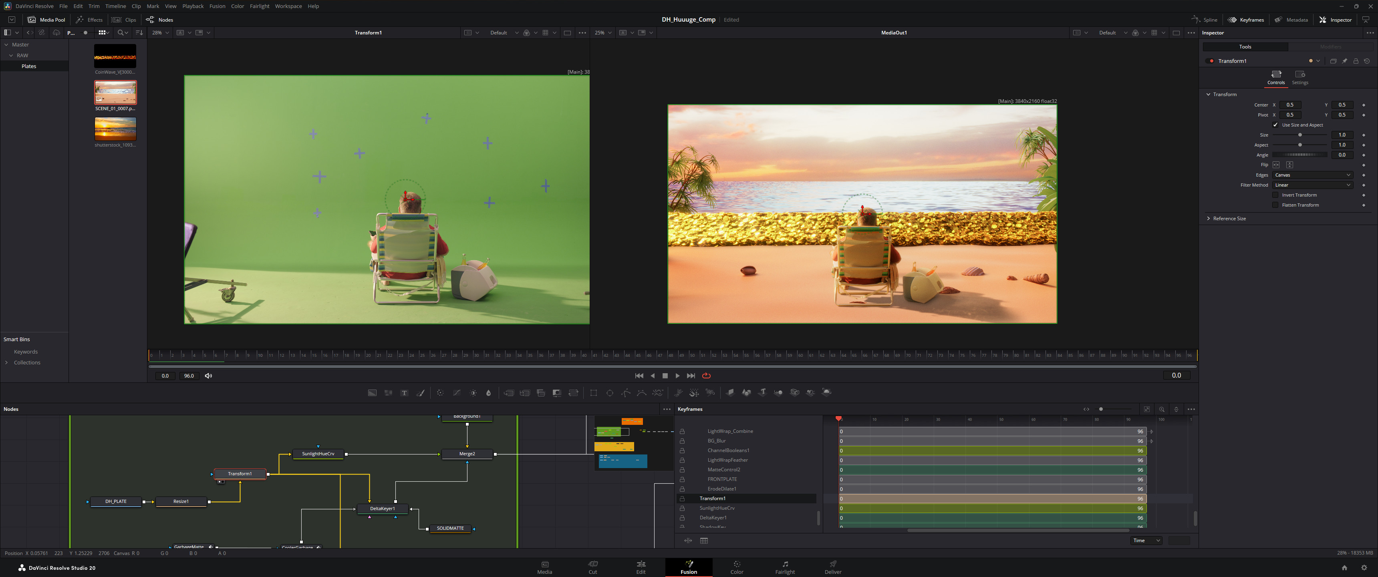Mute audio with speaker icon
Image resolution: width=1378 pixels, height=577 pixels.
pyautogui.click(x=209, y=376)
